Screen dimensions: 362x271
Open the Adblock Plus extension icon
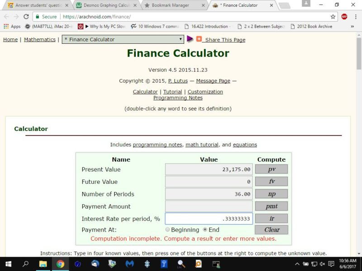click(344, 17)
